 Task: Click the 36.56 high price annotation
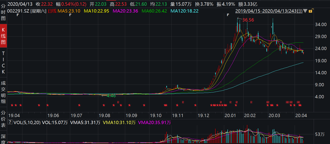click(x=248, y=20)
